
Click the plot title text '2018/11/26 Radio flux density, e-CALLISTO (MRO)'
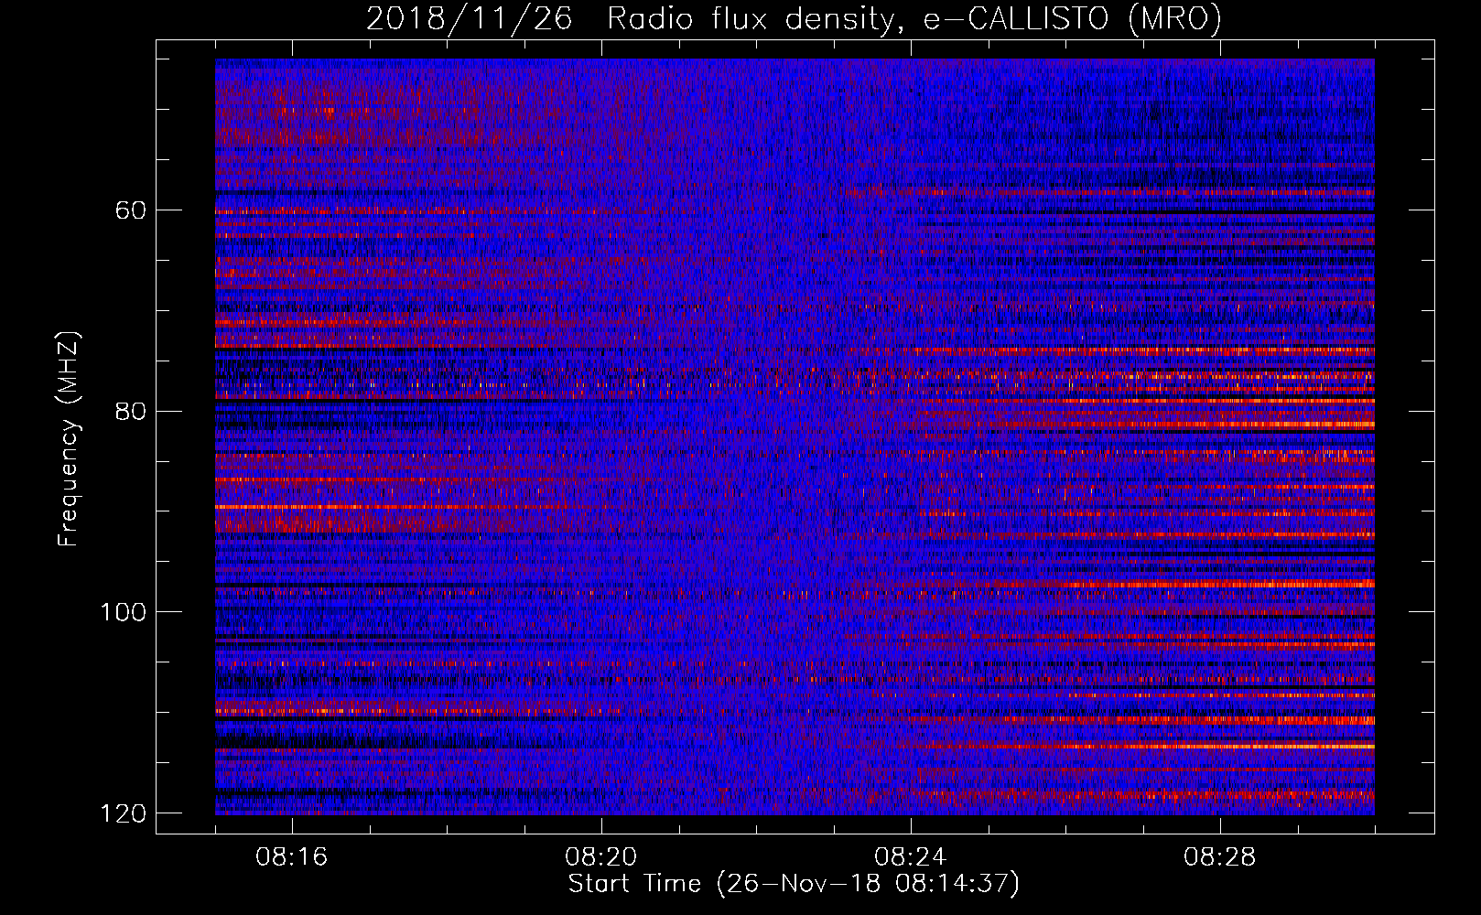coord(794,19)
